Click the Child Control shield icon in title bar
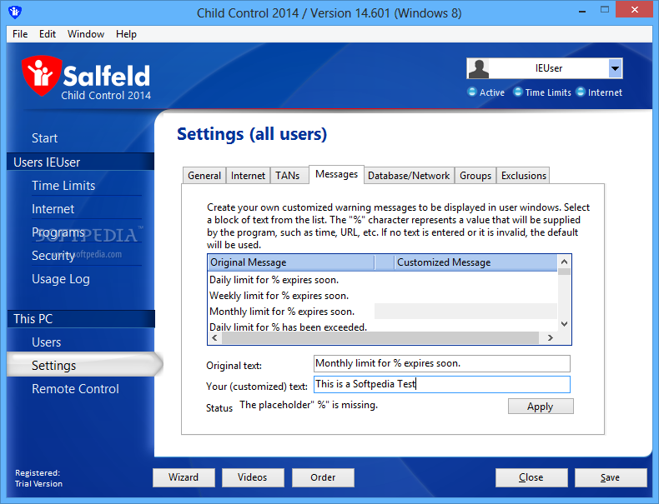Viewport: 659px width, 504px height. pos(15,12)
